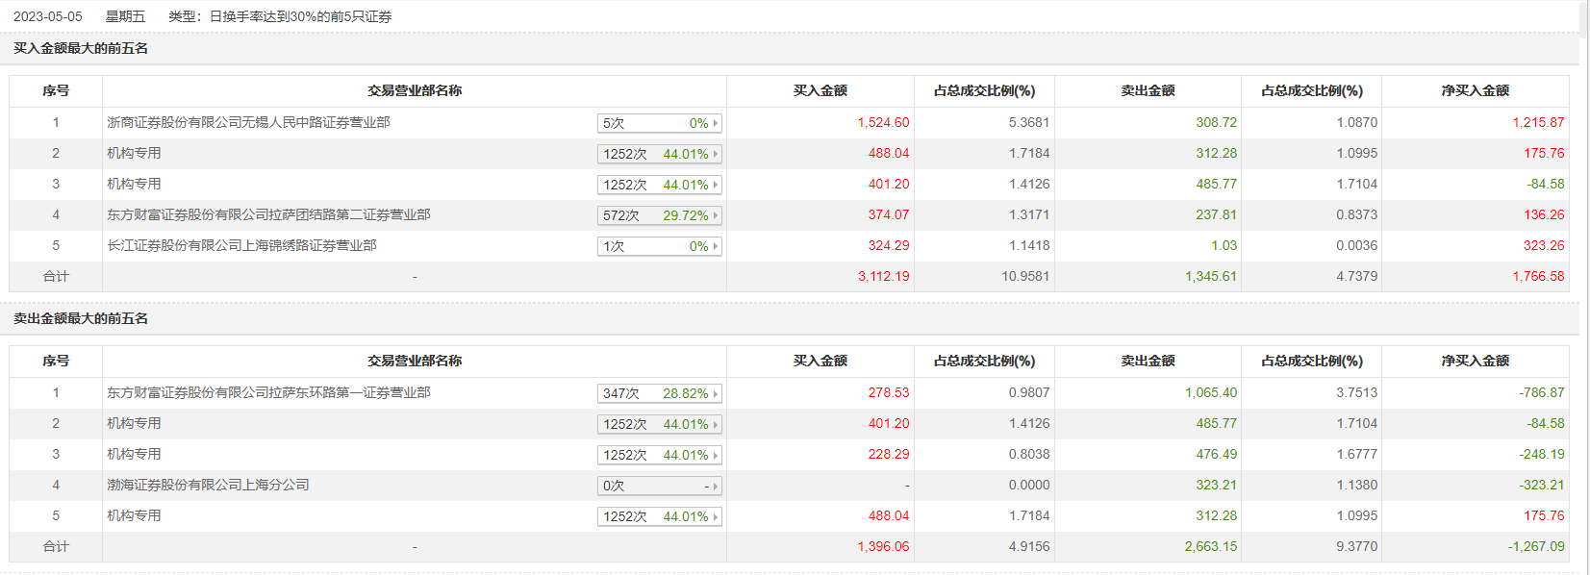Click the 卖出金额最大的前五名 section title

[x=81, y=318]
